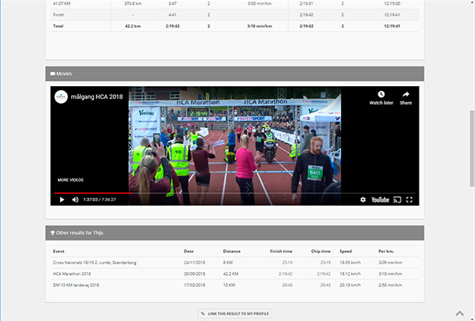
Task: Click the Total row label in splits table
Action: coord(58,26)
